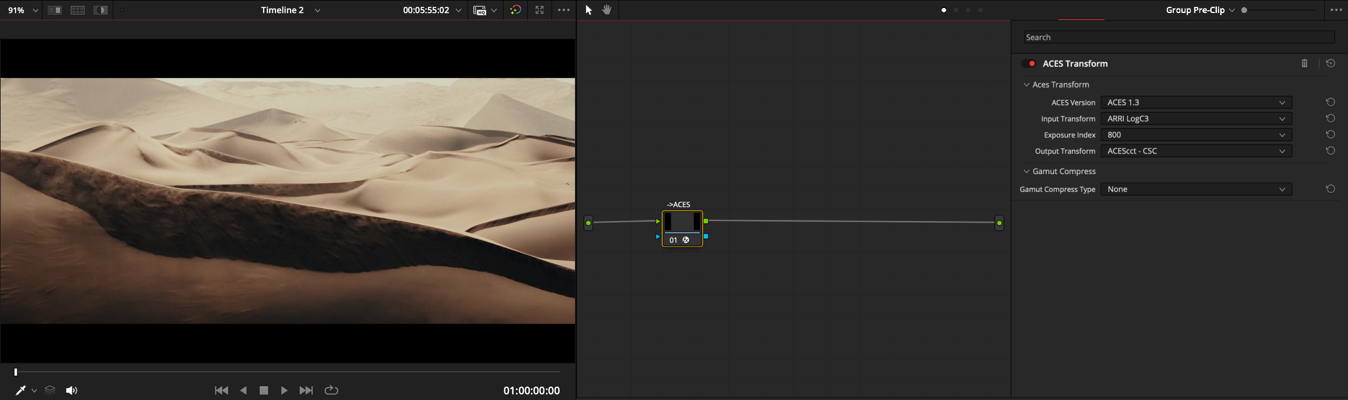This screenshot has width=1348, height=400.
Task: Open the Gamut Compress Type dropdown
Action: tap(1196, 189)
